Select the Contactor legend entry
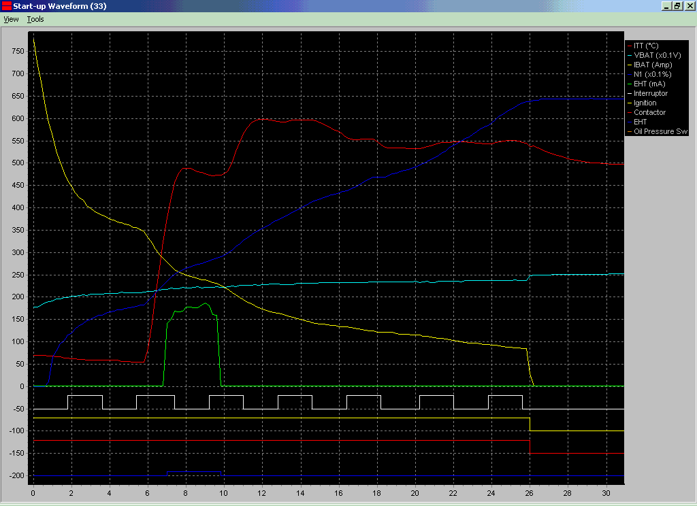The height and width of the screenshot is (506, 697). pos(649,112)
